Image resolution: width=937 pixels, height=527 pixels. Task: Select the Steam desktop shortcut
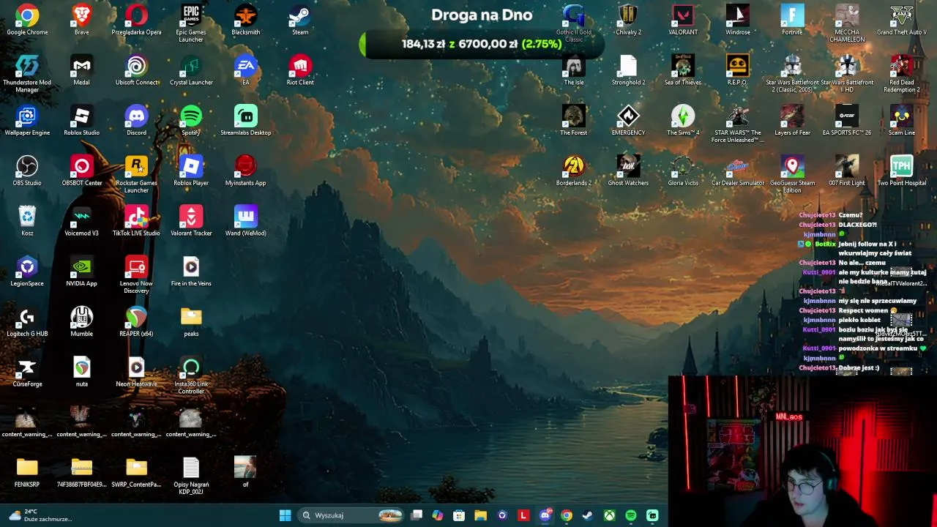pyautogui.click(x=300, y=20)
